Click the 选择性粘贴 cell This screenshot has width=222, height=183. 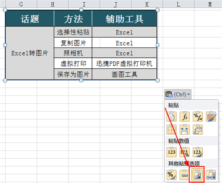pos(73,32)
